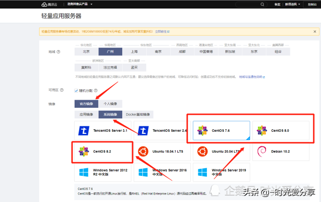Select the 东京 region
Screen dimensions: 321x202
tap(254, 52)
